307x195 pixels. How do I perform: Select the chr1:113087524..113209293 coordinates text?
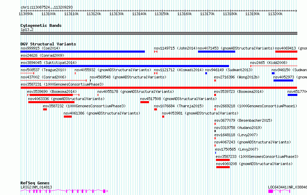point(47,8)
